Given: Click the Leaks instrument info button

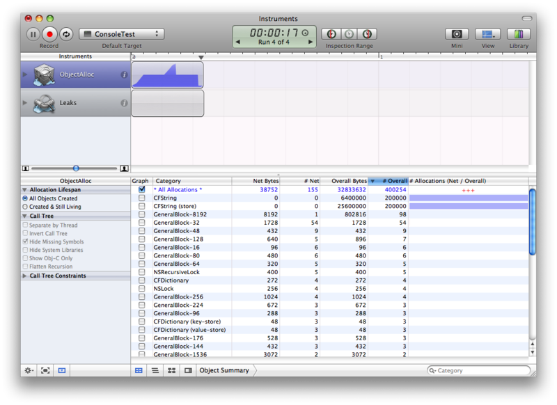Looking at the screenshot, I should (124, 103).
